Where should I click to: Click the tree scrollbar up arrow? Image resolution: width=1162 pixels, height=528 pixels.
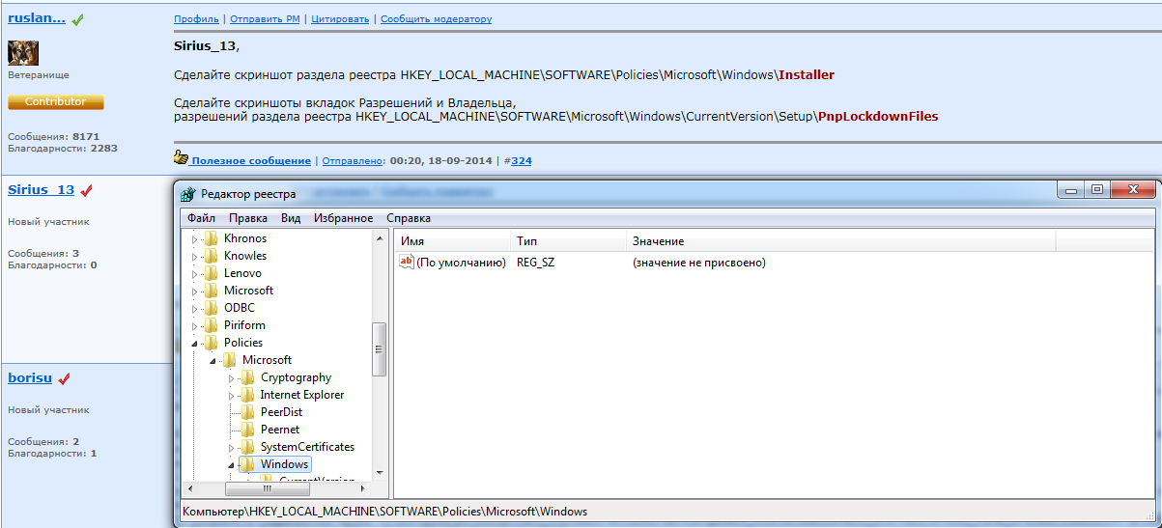tap(380, 237)
